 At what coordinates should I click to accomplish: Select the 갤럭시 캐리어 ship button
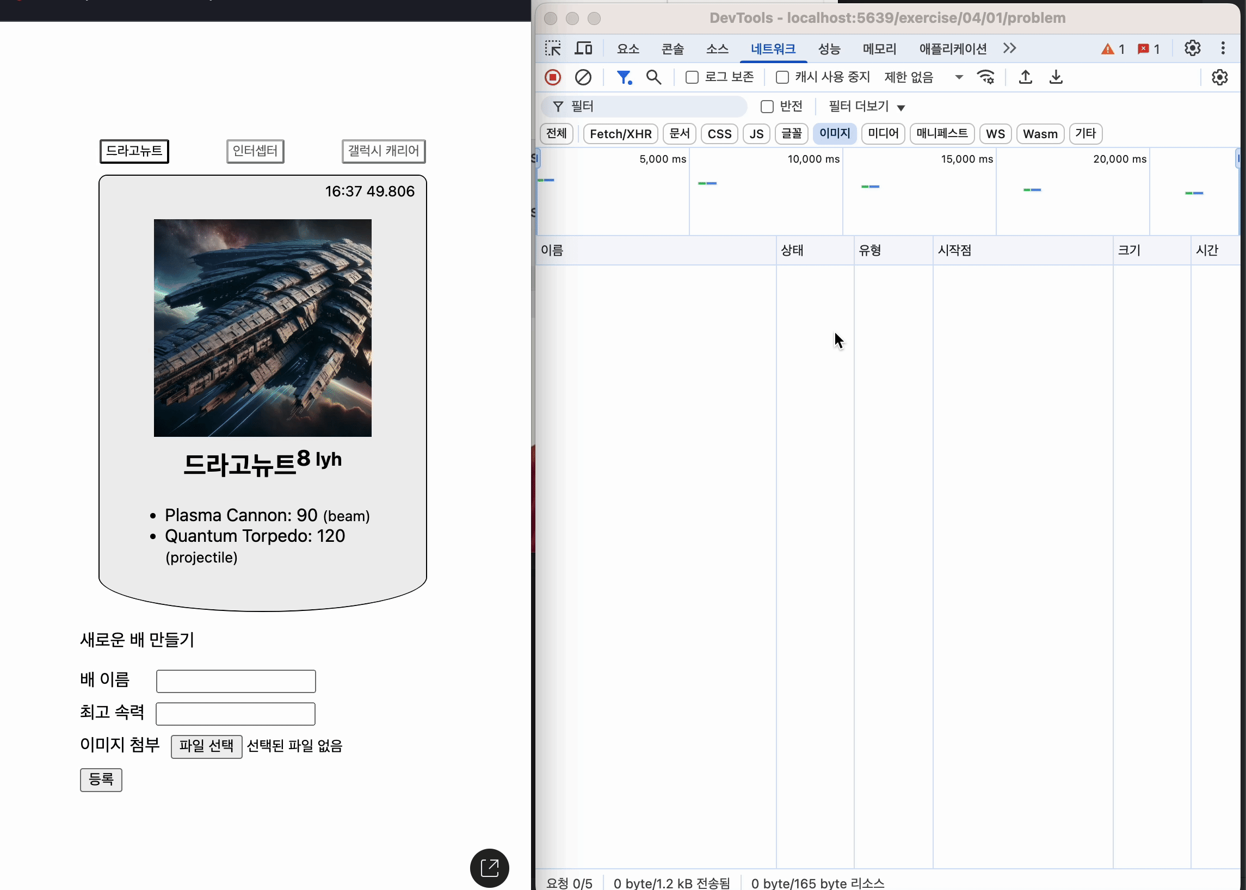(x=384, y=151)
